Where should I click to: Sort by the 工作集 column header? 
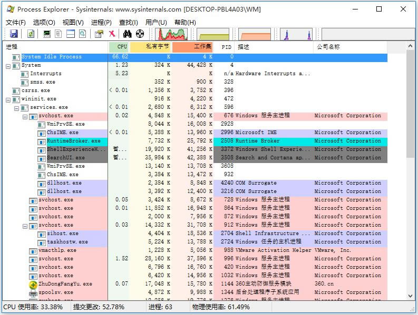[x=192, y=47]
